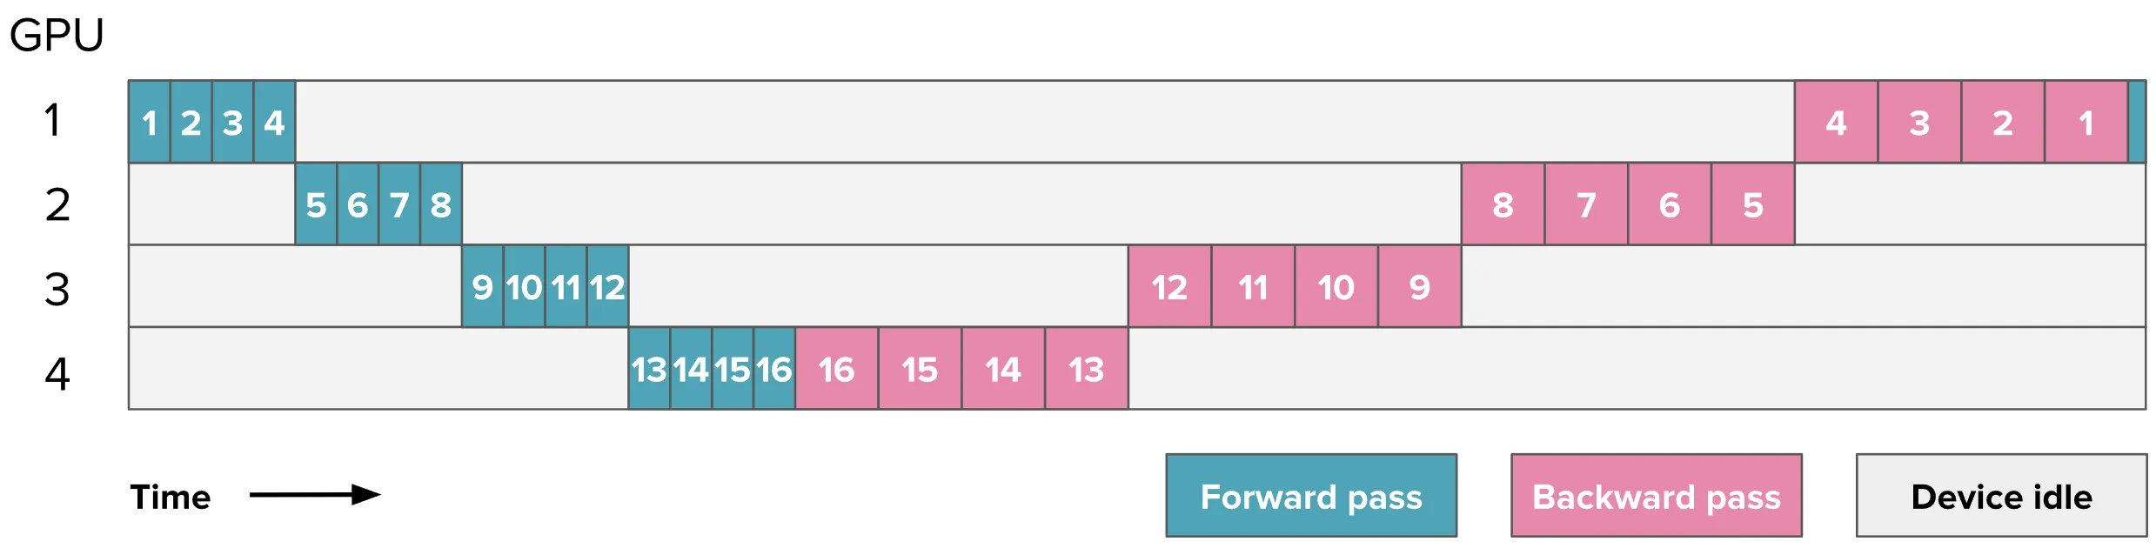
Task: Click forward pass block 1 on GPU 1
Action: [x=150, y=122]
